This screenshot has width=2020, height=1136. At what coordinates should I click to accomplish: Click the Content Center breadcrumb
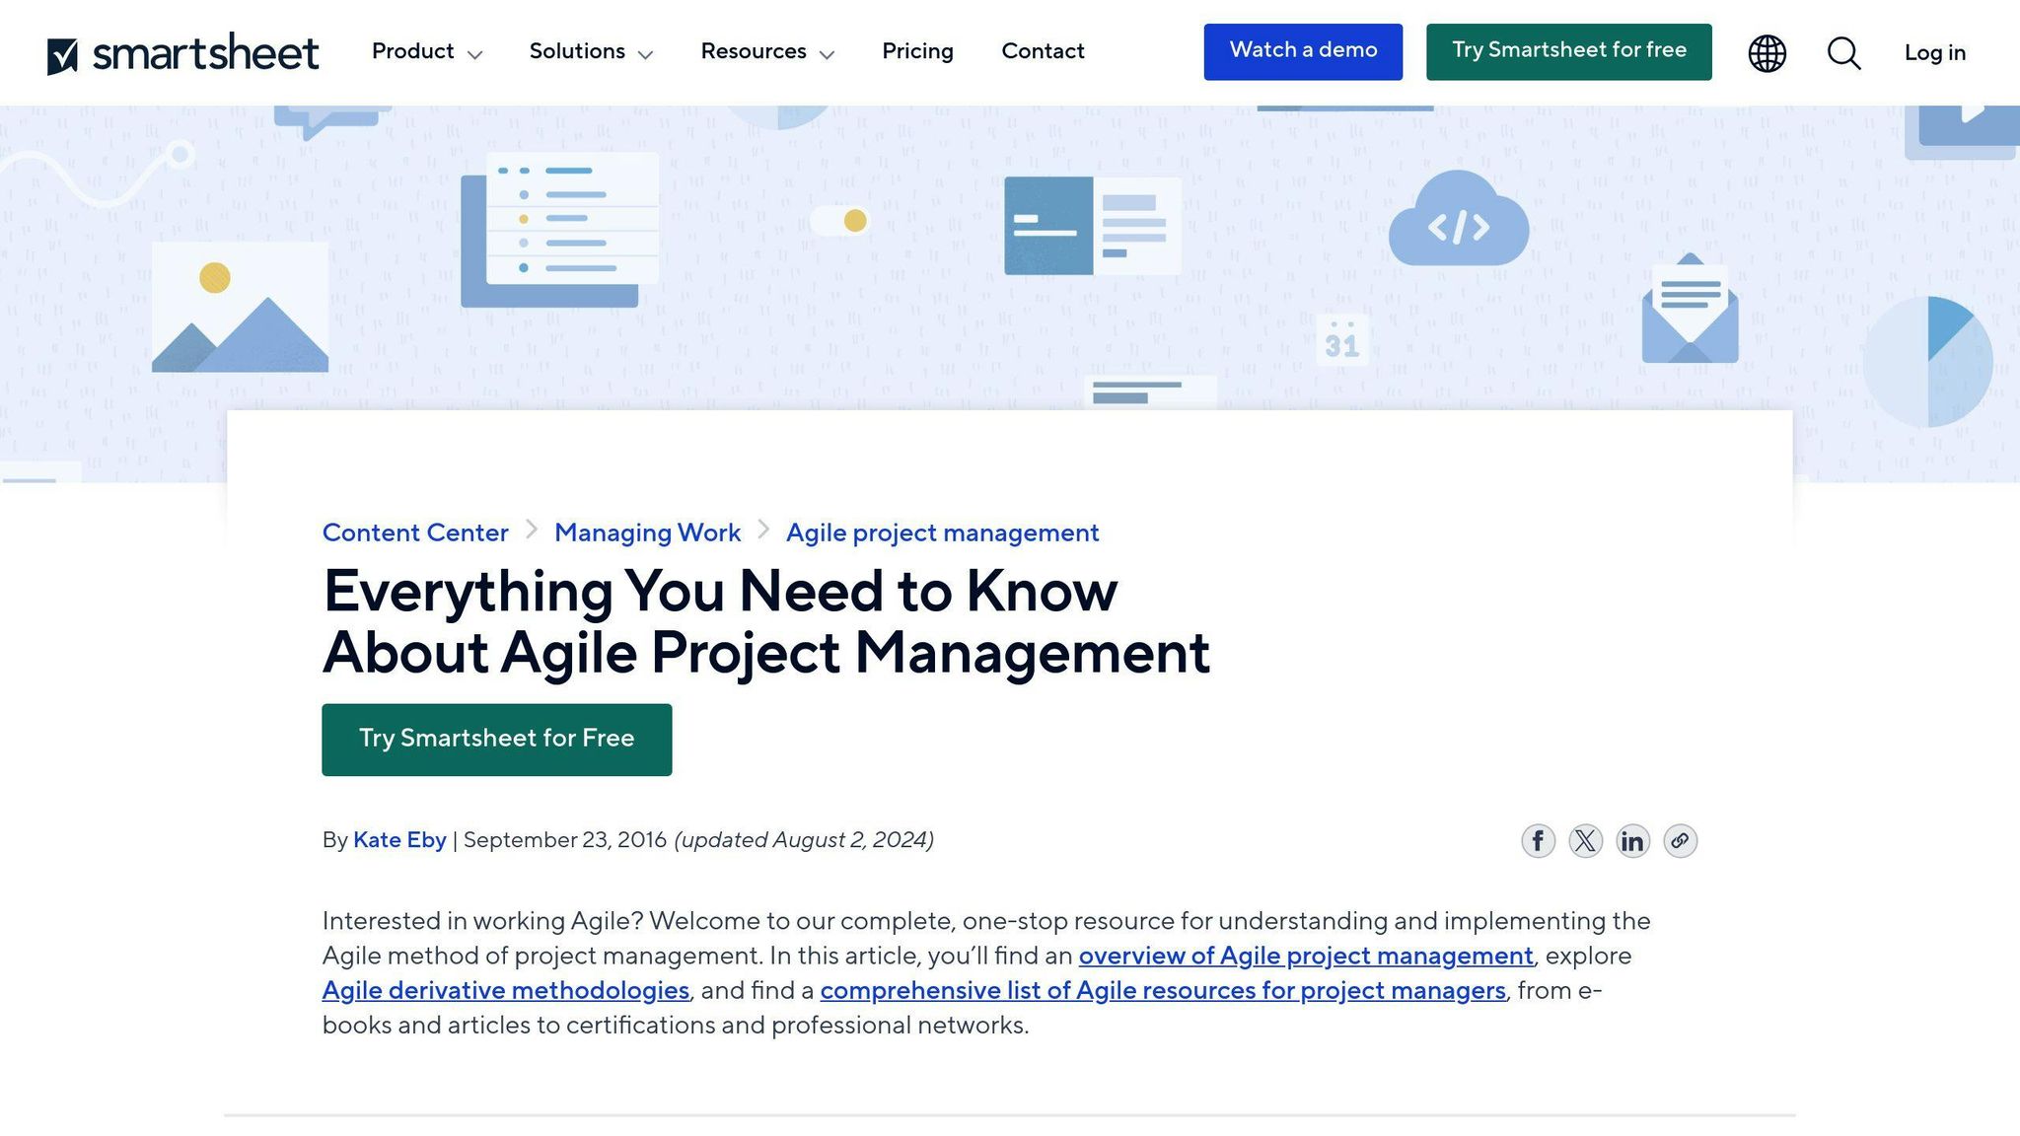tap(414, 532)
